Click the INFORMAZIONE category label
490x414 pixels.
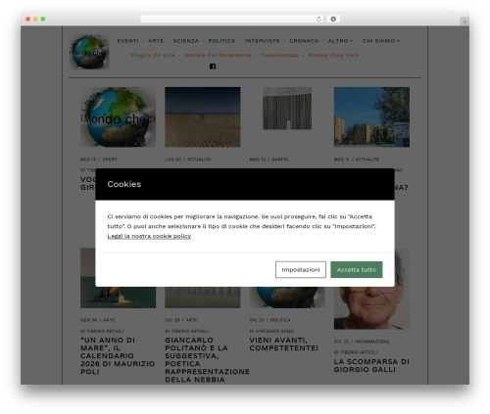(371, 342)
